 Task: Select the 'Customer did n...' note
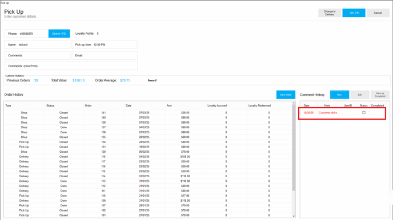point(329,113)
